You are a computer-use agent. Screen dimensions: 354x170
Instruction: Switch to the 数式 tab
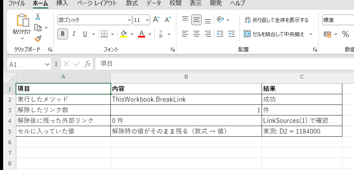(132, 3)
